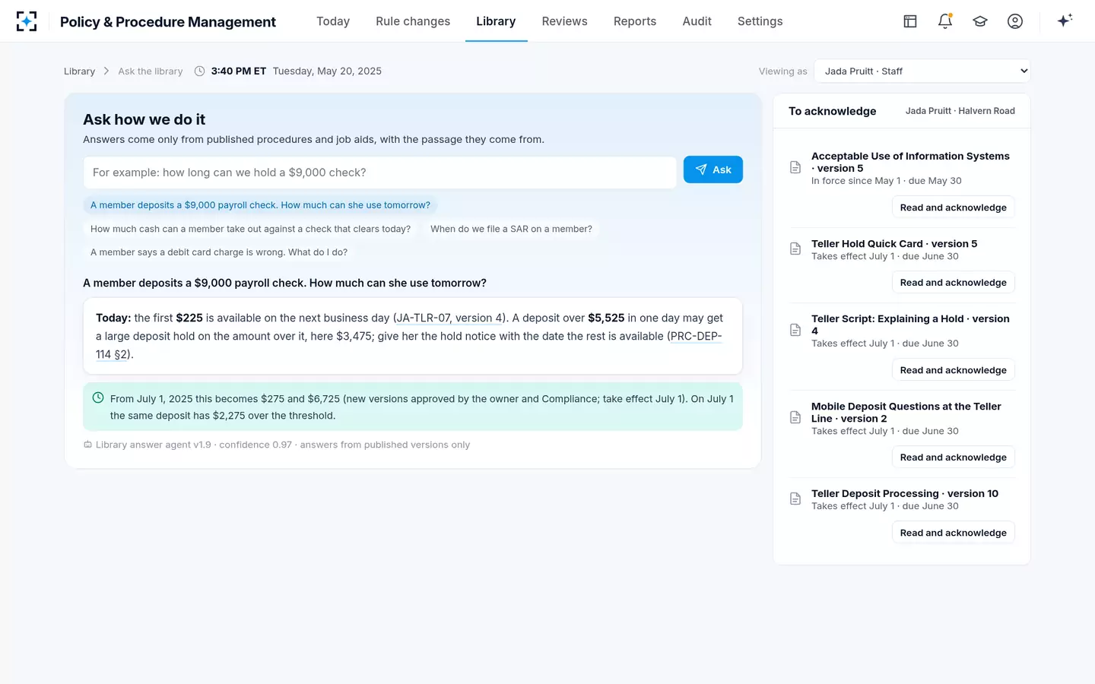Open the Reports tab

(x=635, y=21)
